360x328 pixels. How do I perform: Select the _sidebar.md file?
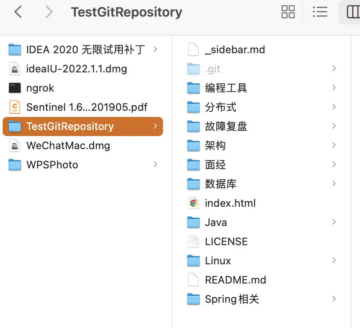tap(234, 50)
